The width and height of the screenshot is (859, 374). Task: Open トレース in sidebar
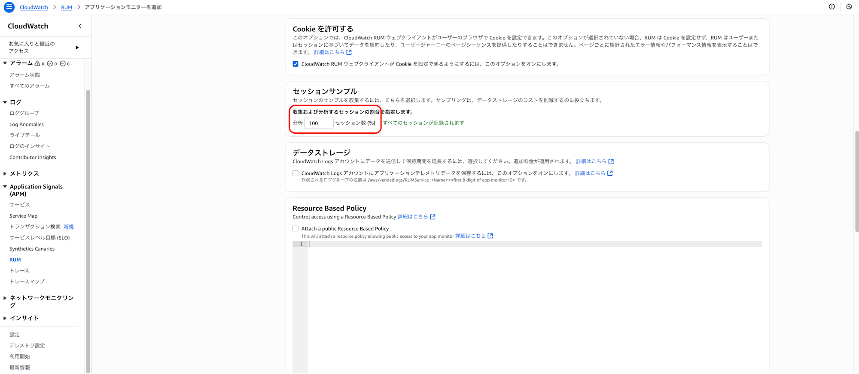pyautogui.click(x=19, y=271)
